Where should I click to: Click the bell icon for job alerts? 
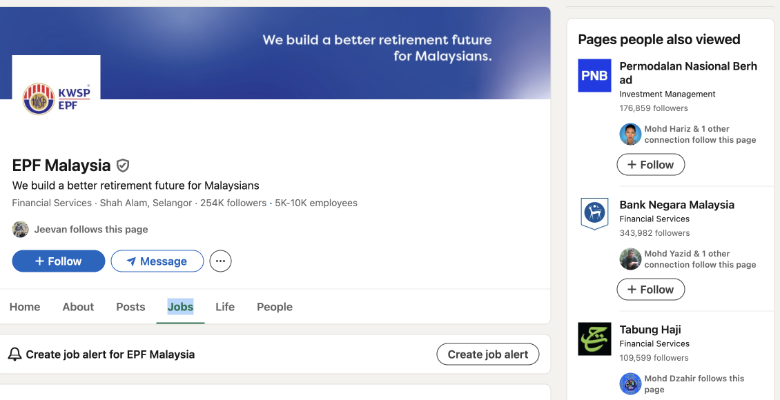point(14,354)
